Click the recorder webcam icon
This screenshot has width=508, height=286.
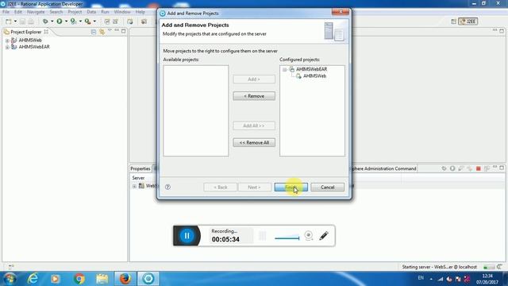[x=309, y=235]
